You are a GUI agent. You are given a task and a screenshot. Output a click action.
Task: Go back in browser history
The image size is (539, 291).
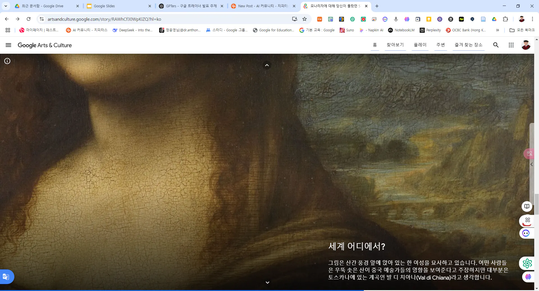(7, 19)
